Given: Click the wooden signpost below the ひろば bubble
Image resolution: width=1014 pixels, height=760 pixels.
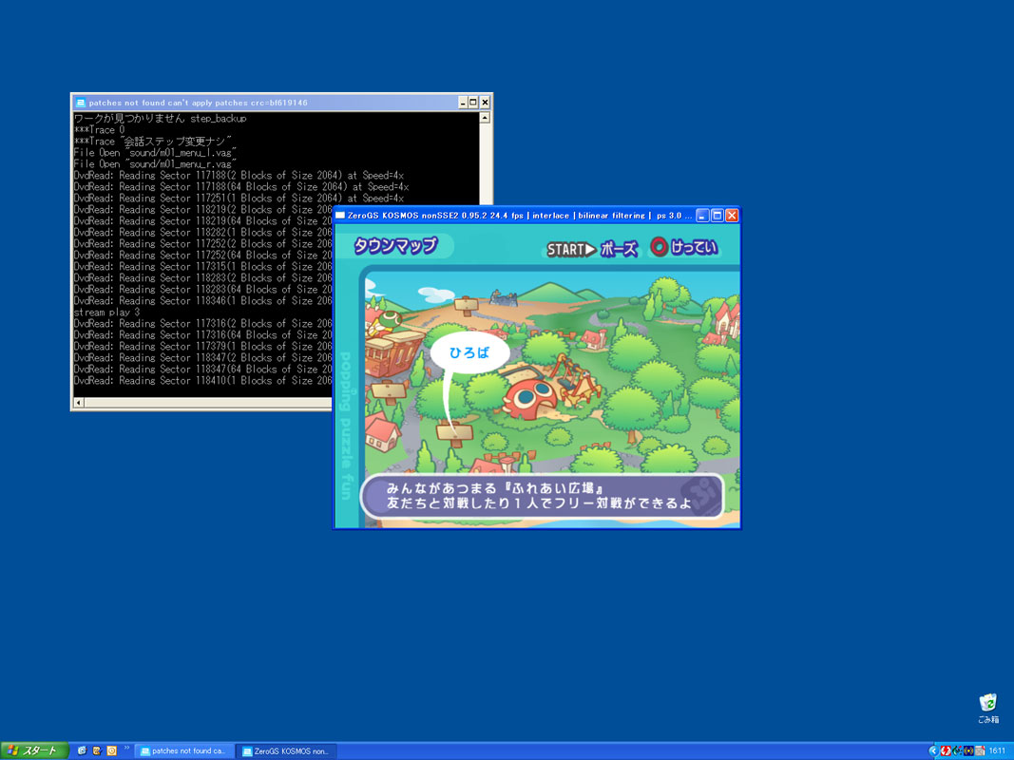Looking at the screenshot, I should click(454, 432).
